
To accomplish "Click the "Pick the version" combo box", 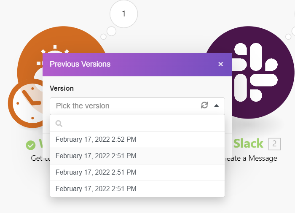I will click(126, 106).
